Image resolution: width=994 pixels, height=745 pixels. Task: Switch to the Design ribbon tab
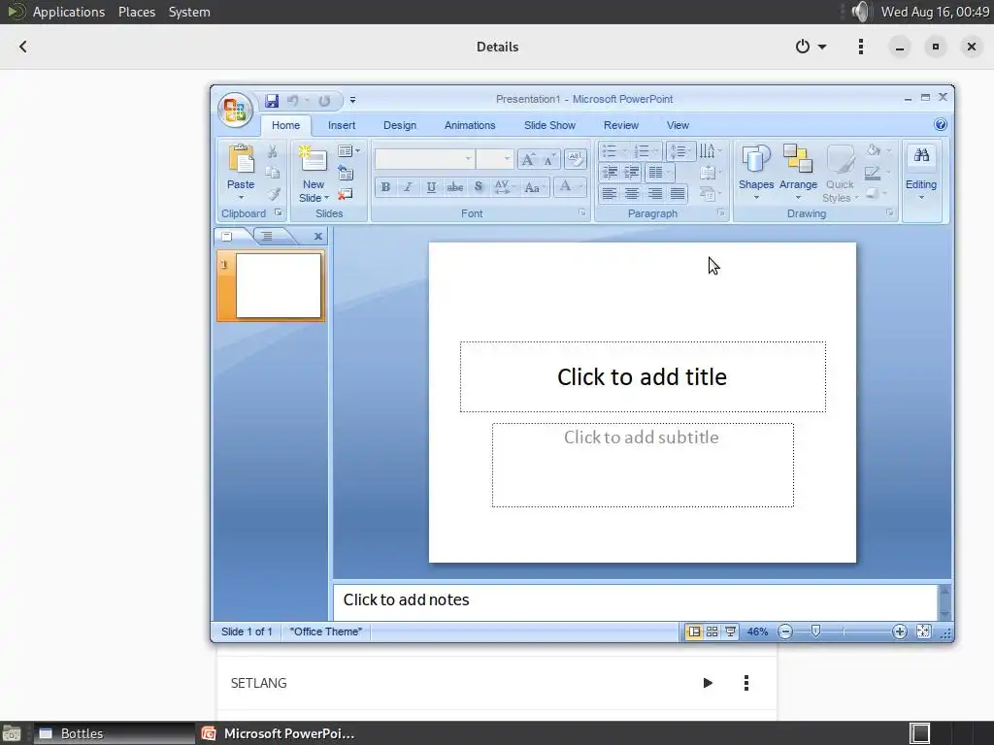point(400,125)
